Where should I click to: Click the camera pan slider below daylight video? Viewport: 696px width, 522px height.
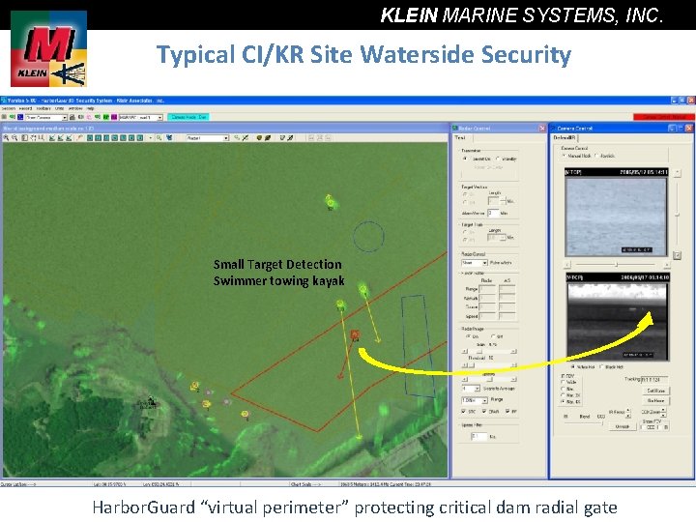(617, 265)
